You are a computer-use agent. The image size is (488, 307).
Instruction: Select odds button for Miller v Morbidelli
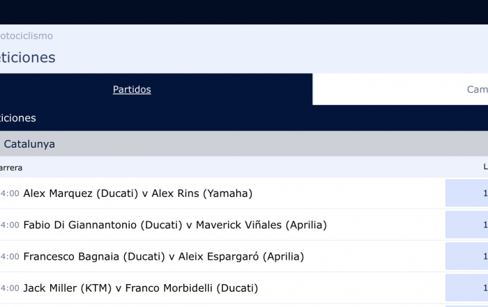coord(466,288)
